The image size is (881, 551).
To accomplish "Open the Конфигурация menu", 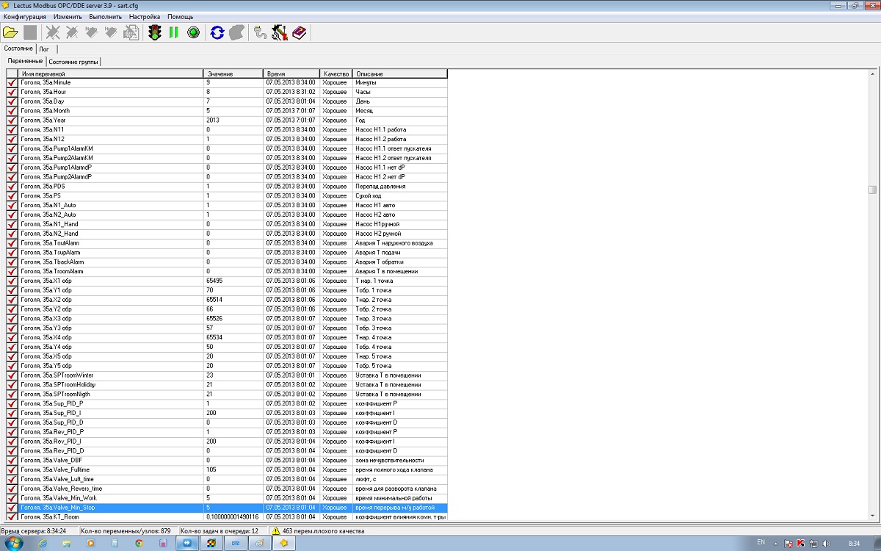I will coord(25,16).
